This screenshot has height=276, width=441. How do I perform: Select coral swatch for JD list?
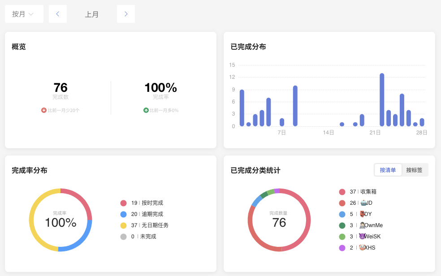342,203
